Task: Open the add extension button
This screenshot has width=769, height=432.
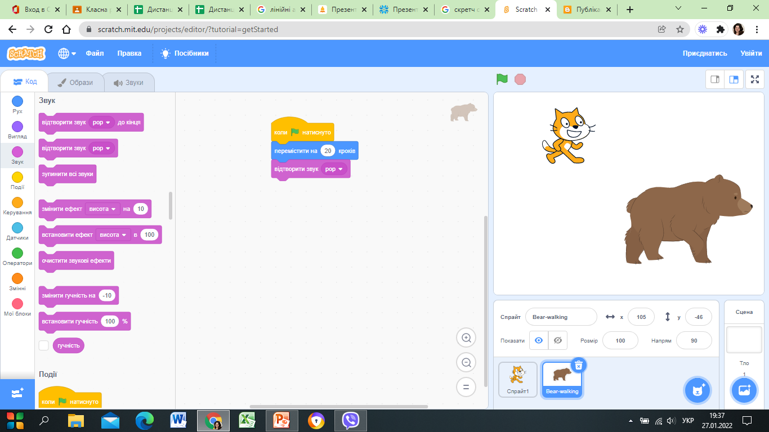Action: click(x=17, y=394)
